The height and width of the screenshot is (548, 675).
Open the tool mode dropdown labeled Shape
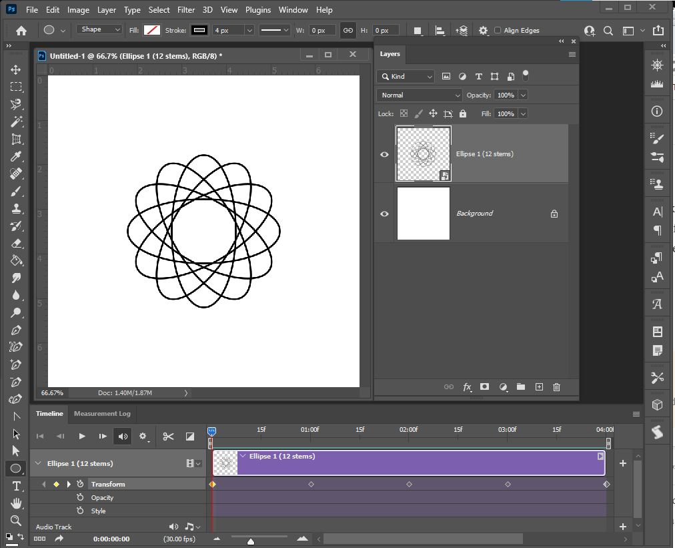[99, 29]
